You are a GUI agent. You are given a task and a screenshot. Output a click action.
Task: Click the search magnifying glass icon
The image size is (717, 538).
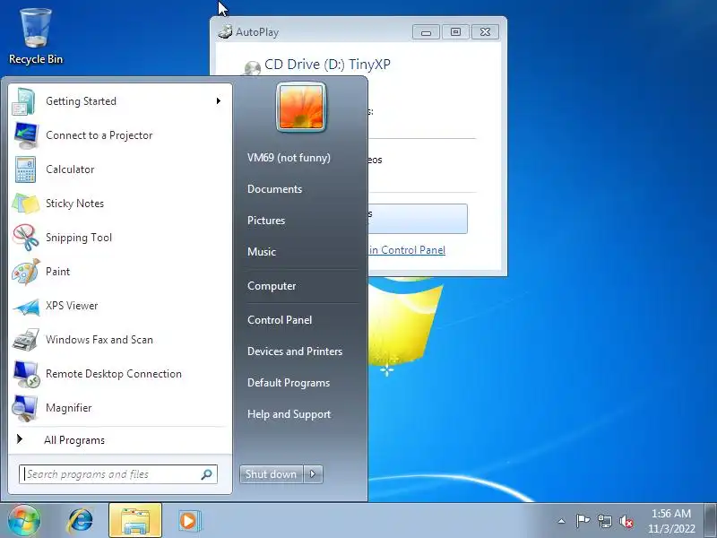207,474
